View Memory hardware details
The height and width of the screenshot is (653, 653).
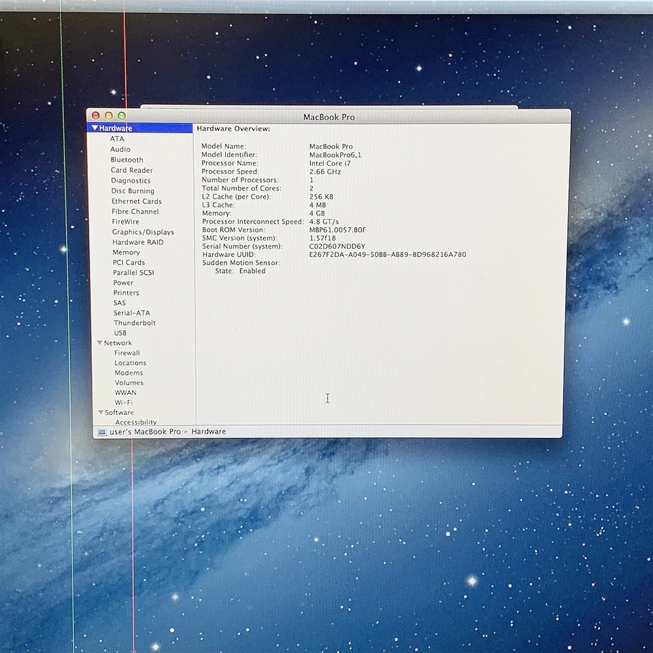click(x=126, y=252)
